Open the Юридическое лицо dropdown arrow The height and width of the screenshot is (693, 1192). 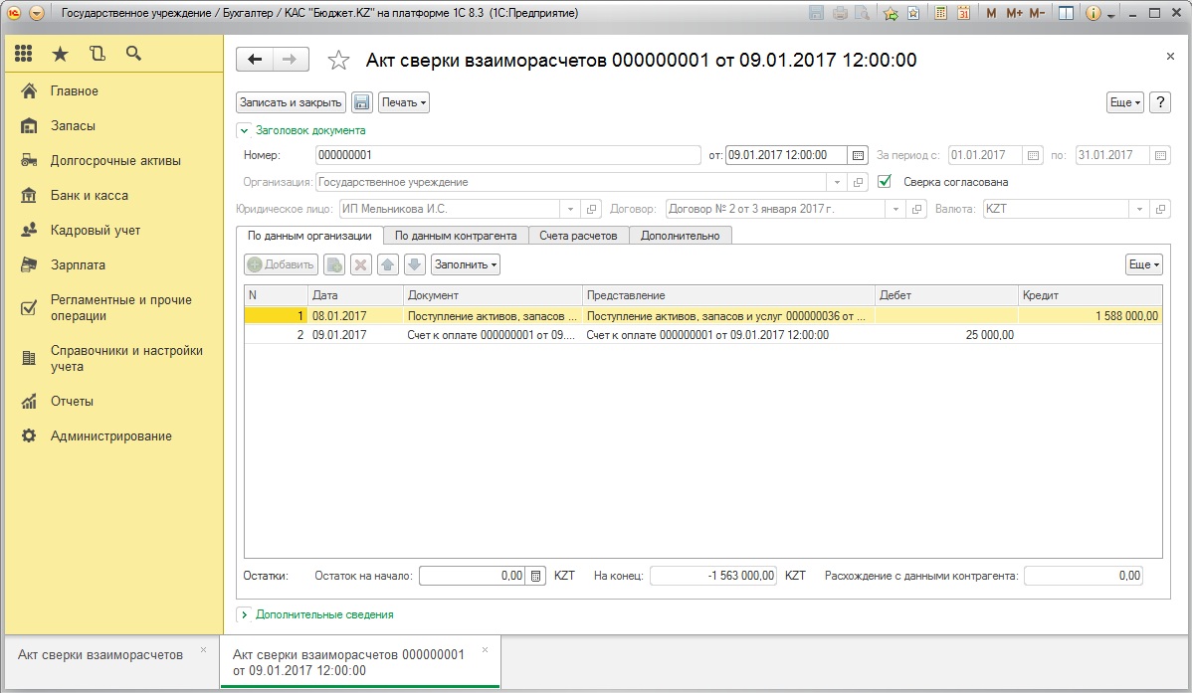[570, 209]
